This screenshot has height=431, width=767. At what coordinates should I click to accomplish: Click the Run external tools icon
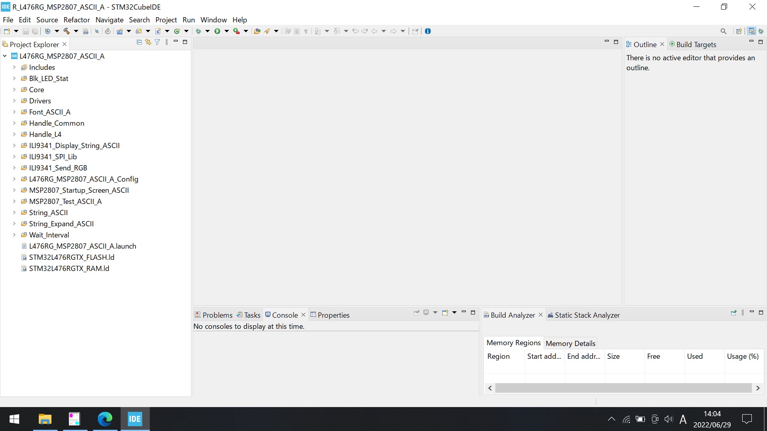(x=236, y=31)
